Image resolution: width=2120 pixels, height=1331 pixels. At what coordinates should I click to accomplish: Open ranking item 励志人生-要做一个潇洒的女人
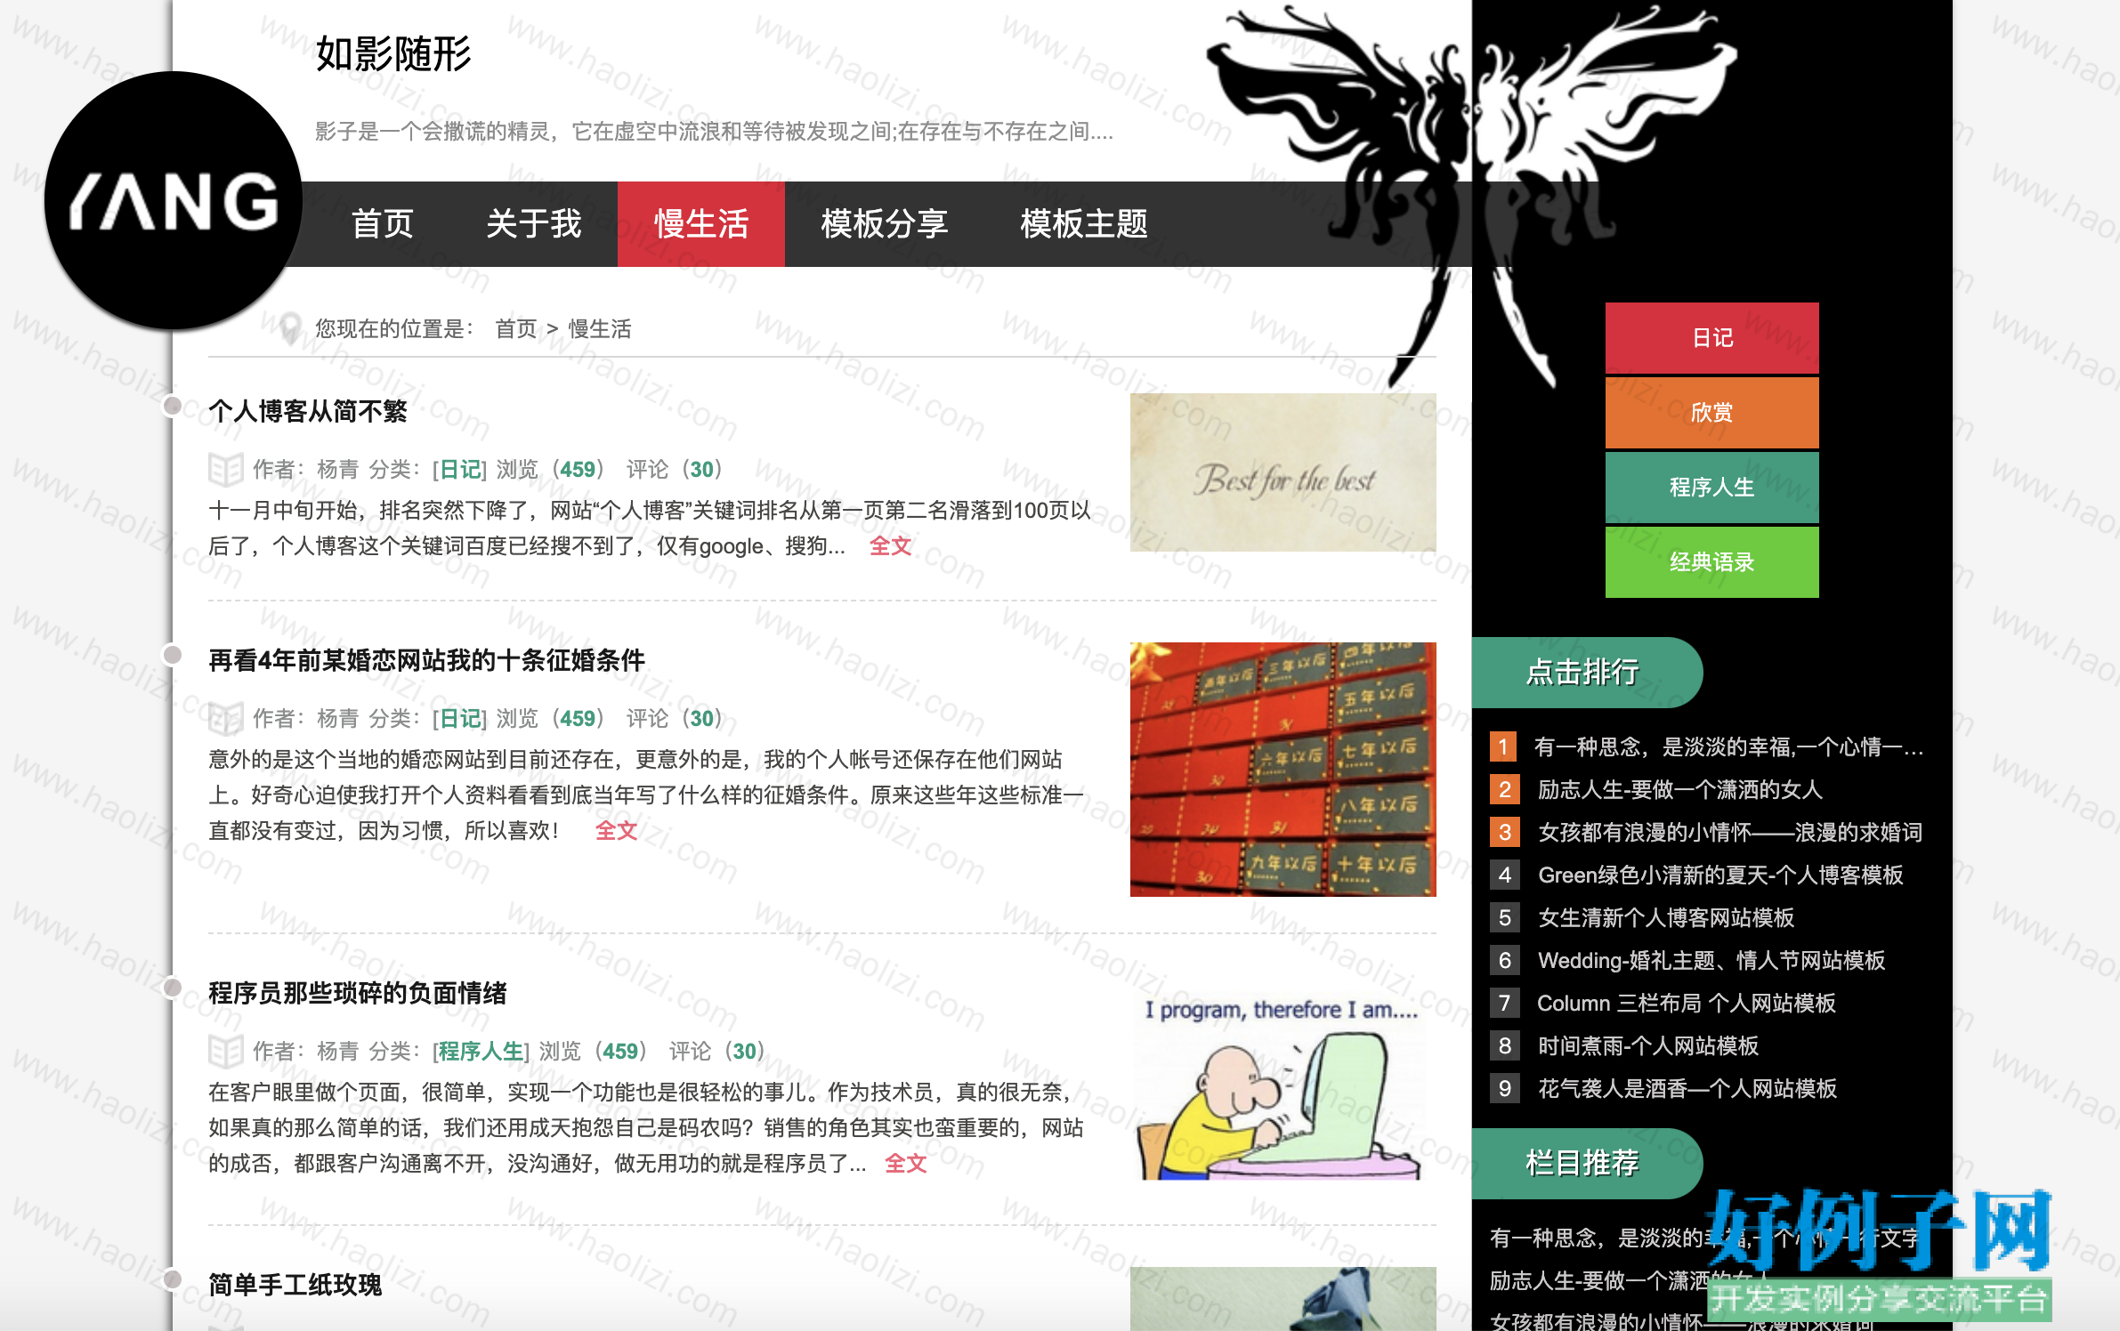pos(1680,790)
